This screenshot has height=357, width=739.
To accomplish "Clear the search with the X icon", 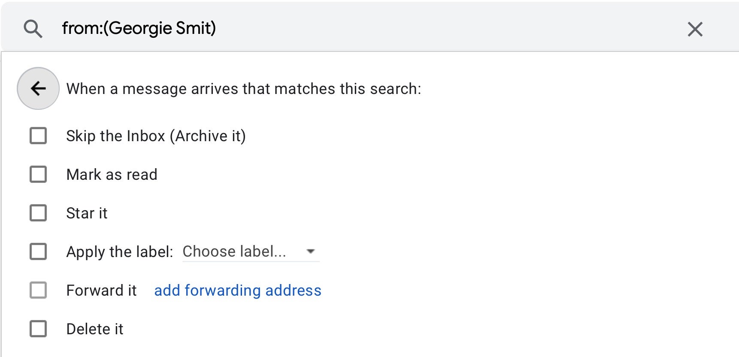I will [695, 29].
